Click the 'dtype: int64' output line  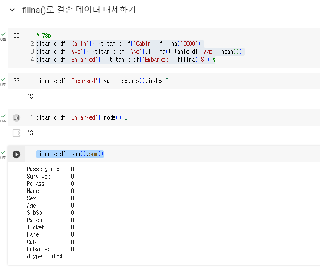point(45,256)
